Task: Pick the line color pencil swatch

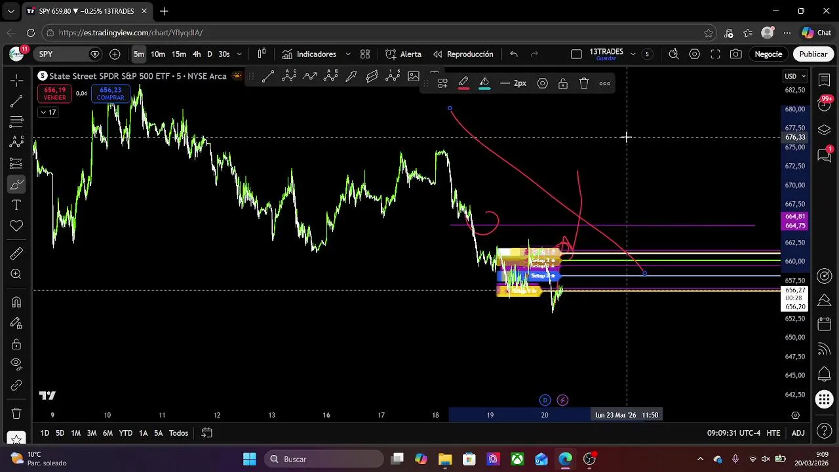Action: 463,83
